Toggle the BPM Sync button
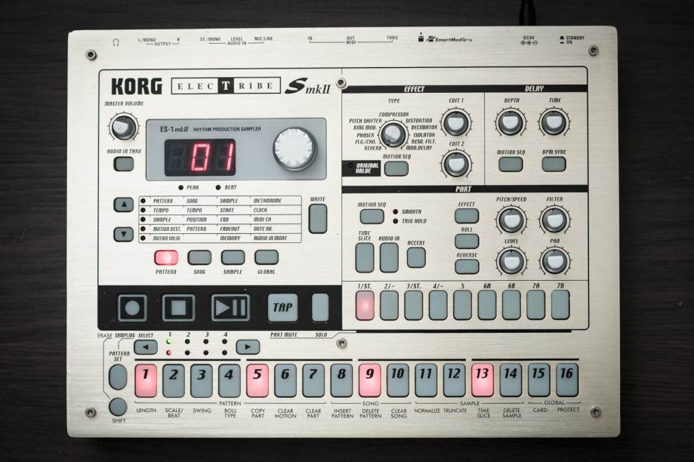This screenshot has height=462, width=694. [x=554, y=164]
